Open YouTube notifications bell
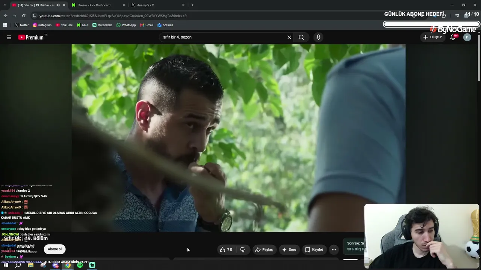The width and height of the screenshot is (481, 270). (x=453, y=37)
